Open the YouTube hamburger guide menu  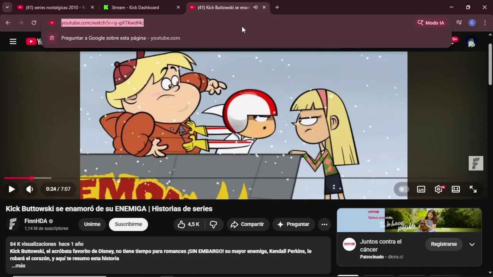pos(13,42)
